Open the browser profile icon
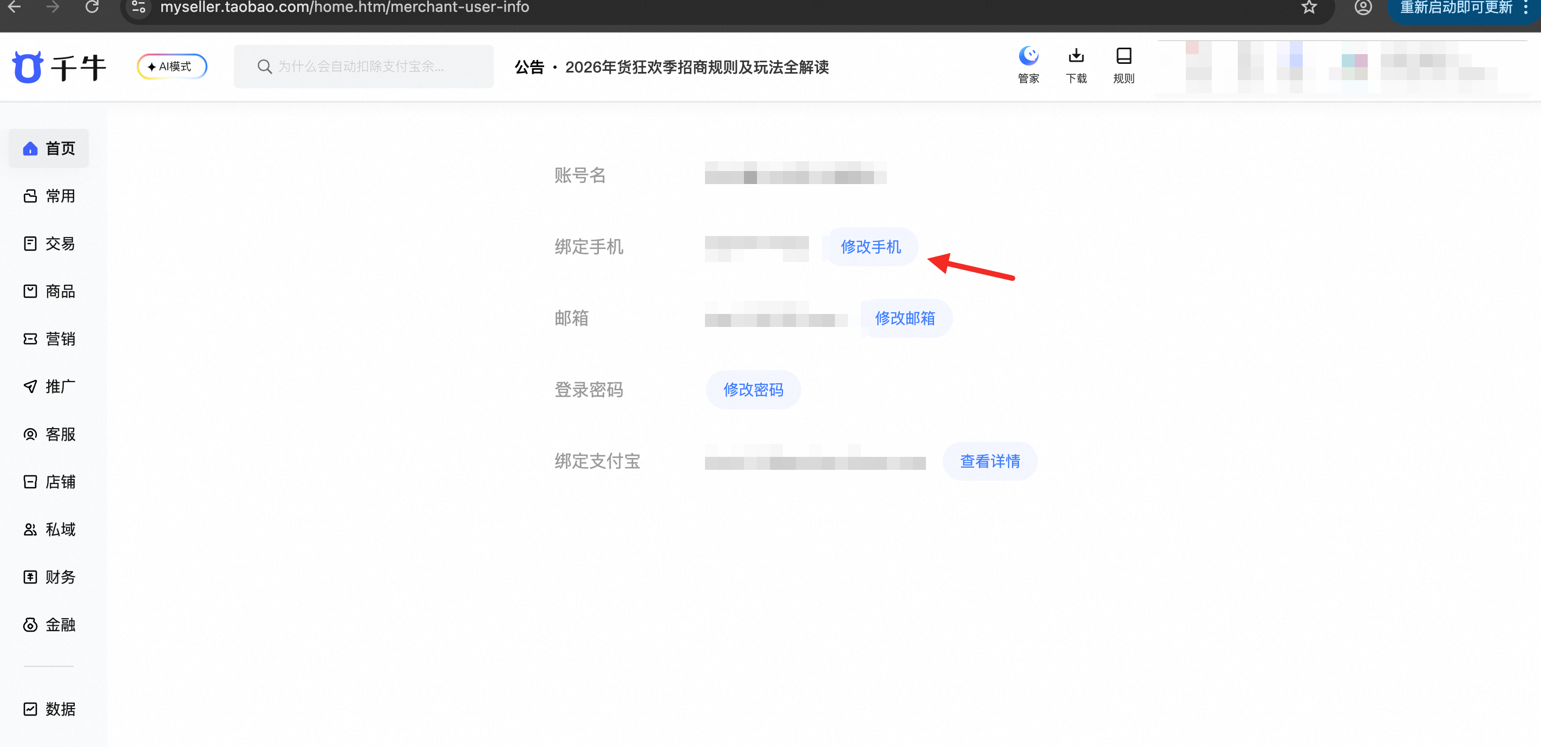This screenshot has width=1541, height=747. [x=1363, y=7]
